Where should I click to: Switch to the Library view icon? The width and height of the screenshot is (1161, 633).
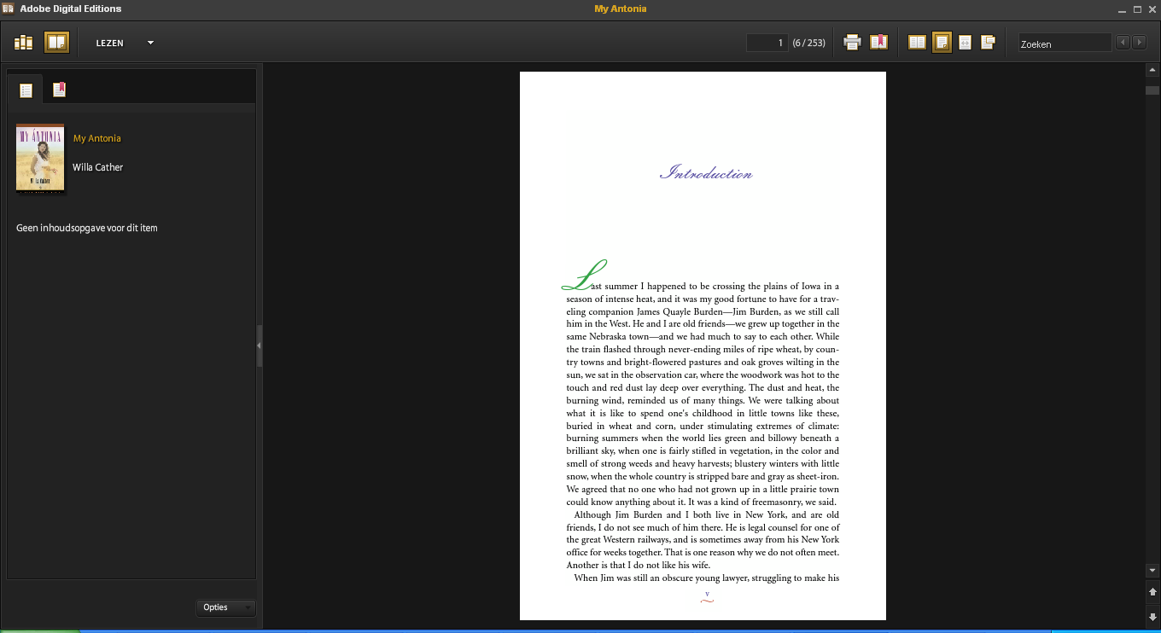coord(23,43)
